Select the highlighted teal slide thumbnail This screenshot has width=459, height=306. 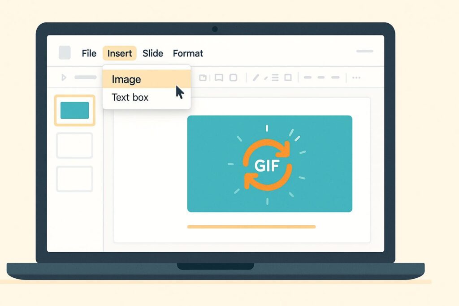point(74,110)
